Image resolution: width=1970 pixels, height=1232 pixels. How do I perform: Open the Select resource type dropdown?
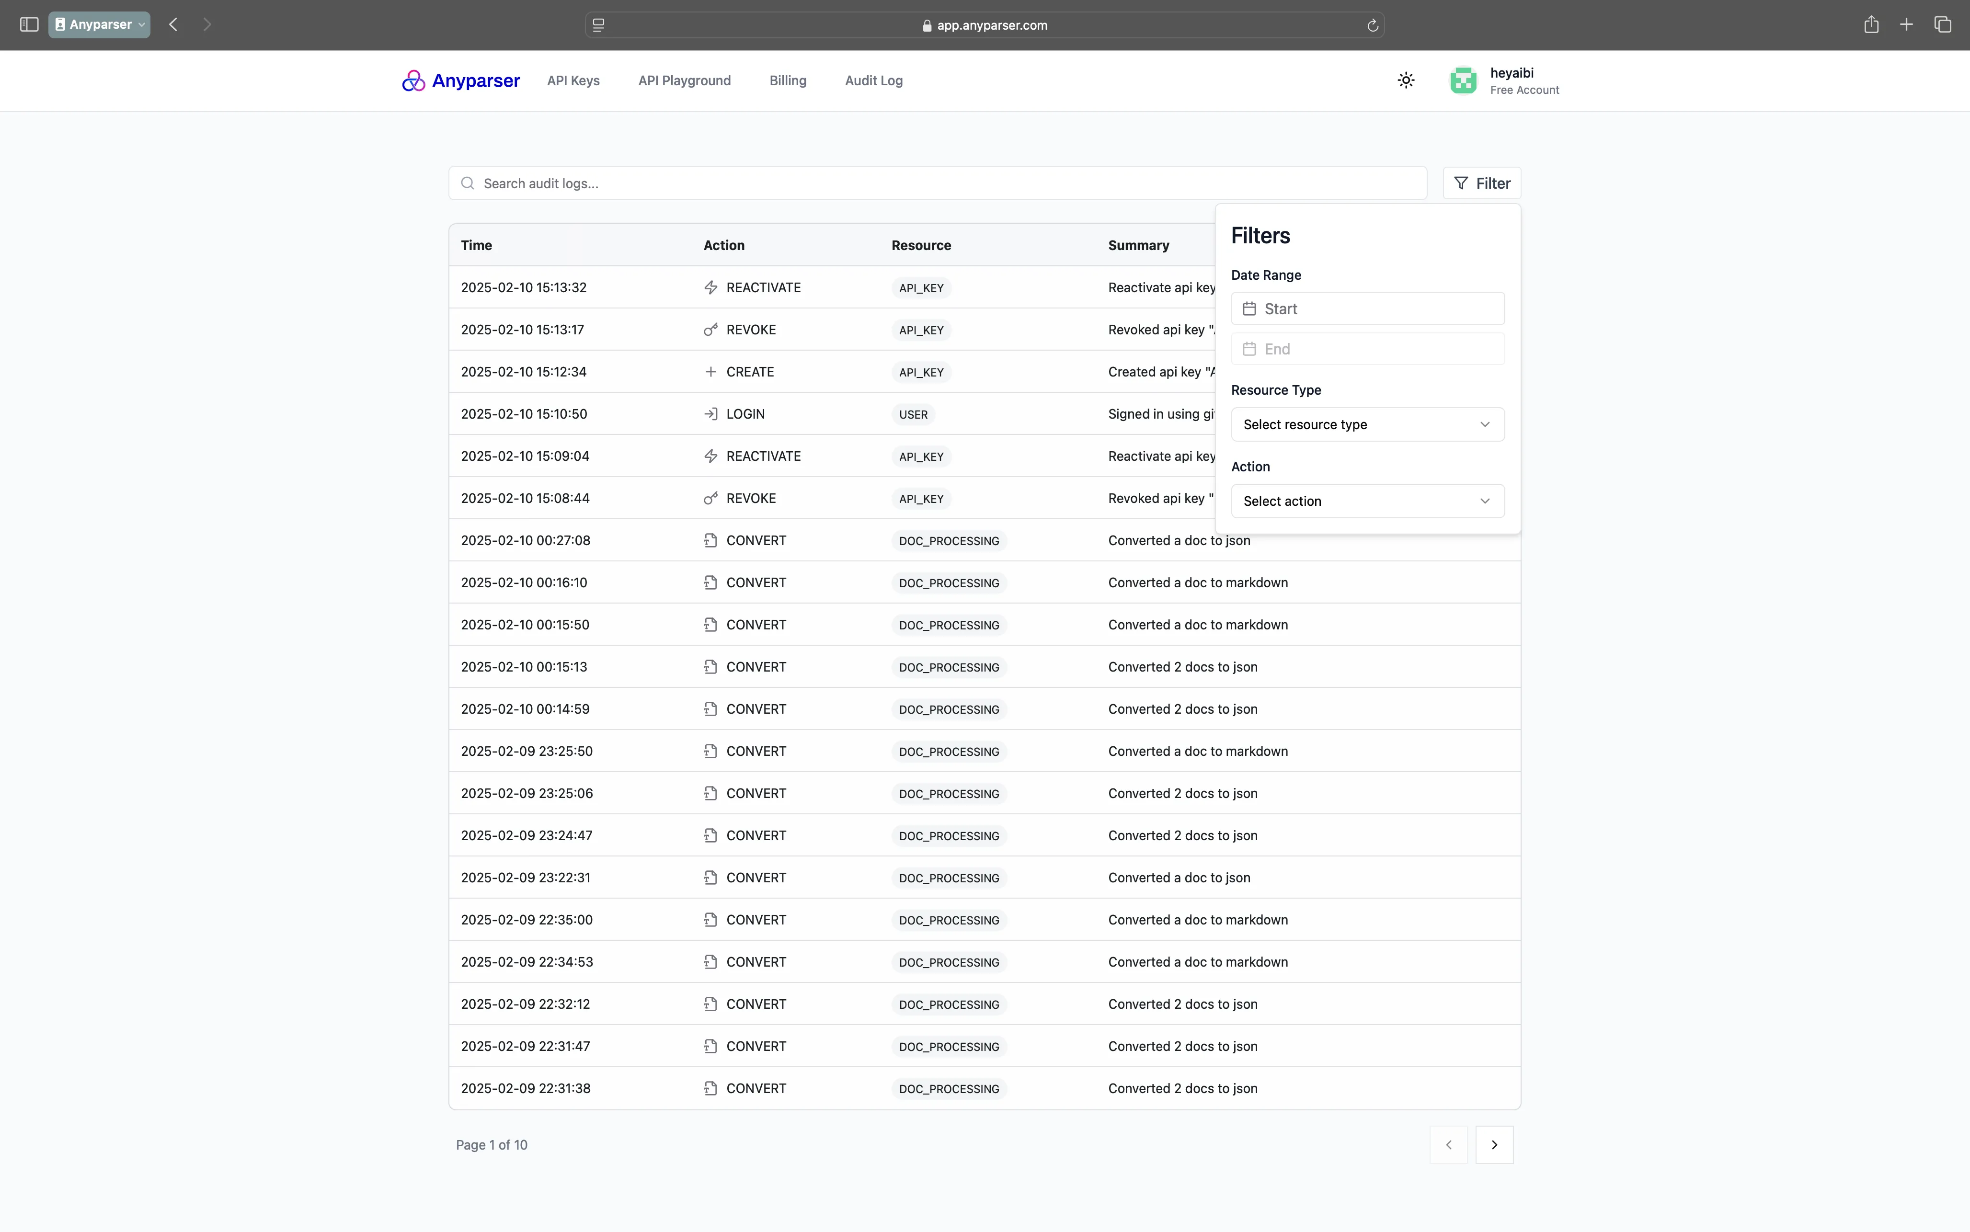pos(1367,424)
